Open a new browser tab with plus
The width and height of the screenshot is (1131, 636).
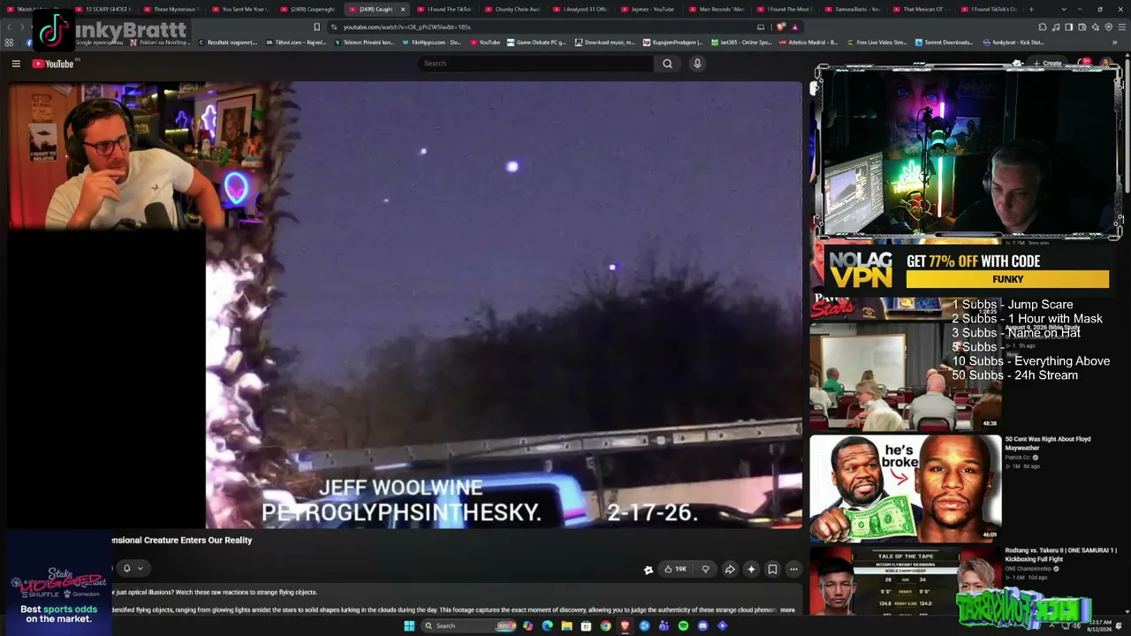pyautogui.click(x=1031, y=9)
